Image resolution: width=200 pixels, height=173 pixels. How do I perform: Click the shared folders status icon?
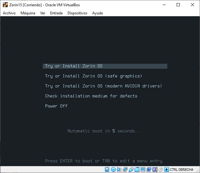pos(137,170)
